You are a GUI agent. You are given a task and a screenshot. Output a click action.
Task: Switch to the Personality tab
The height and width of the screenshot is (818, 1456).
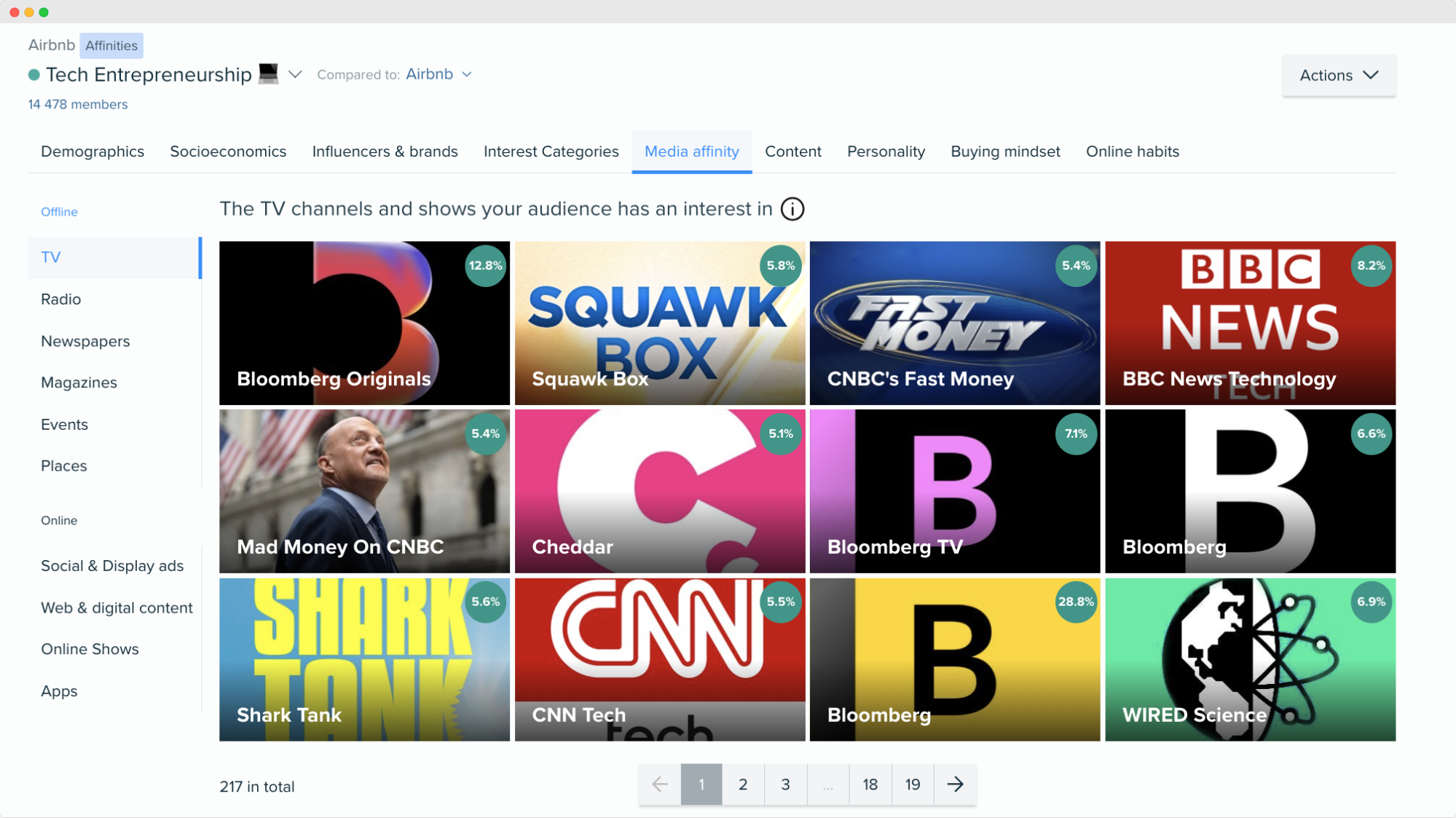pyautogui.click(x=885, y=151)
